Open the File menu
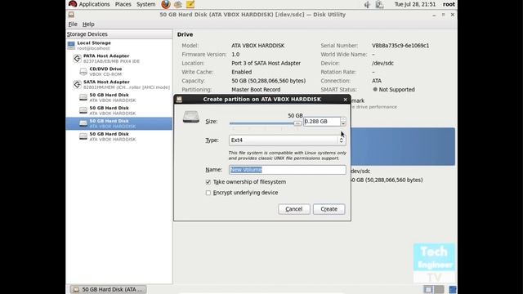The image size is (523, 294). click(x=73, y=24)
